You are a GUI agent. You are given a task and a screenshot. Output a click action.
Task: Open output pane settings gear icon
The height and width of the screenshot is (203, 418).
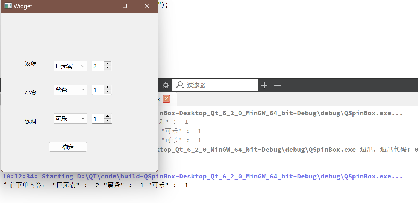(x=166, y=85)
